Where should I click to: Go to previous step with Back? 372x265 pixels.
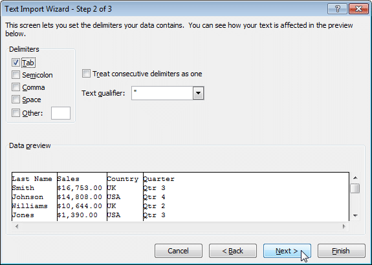click(x=233, y=251)
